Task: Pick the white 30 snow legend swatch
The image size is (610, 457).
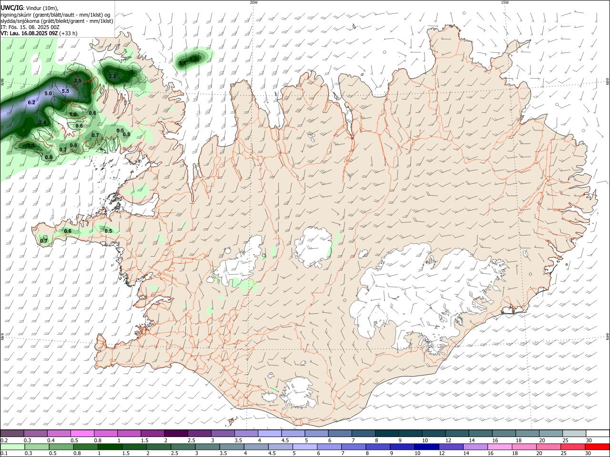Action: 597,433
